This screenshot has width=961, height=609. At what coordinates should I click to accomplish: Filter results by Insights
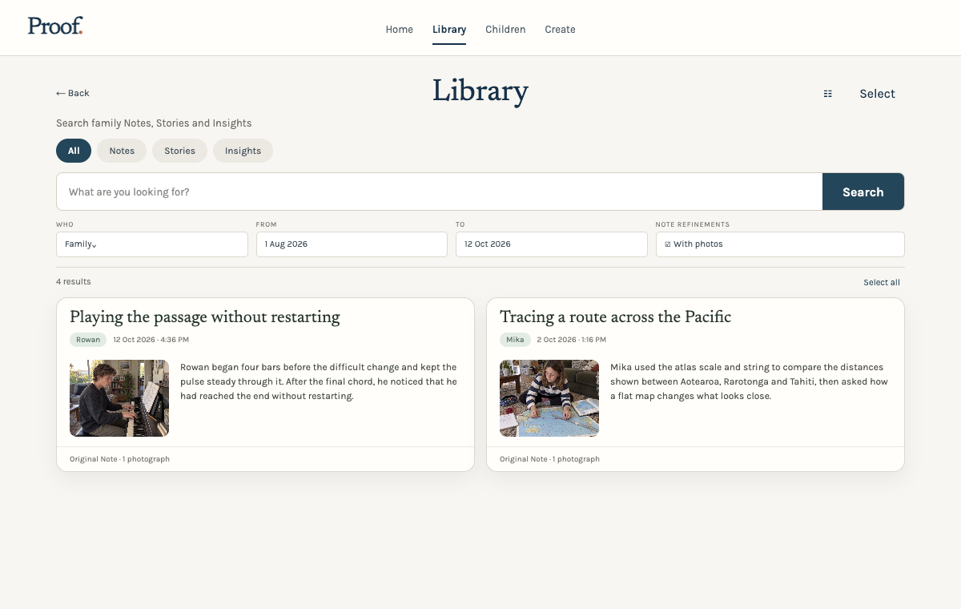[x=243, y=151]
